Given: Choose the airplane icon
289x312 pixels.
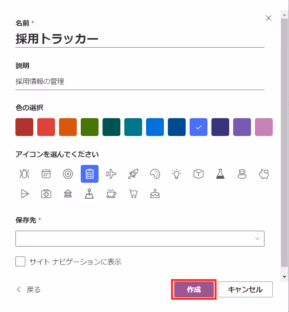Looking at the screenshot, I should 111,174.
